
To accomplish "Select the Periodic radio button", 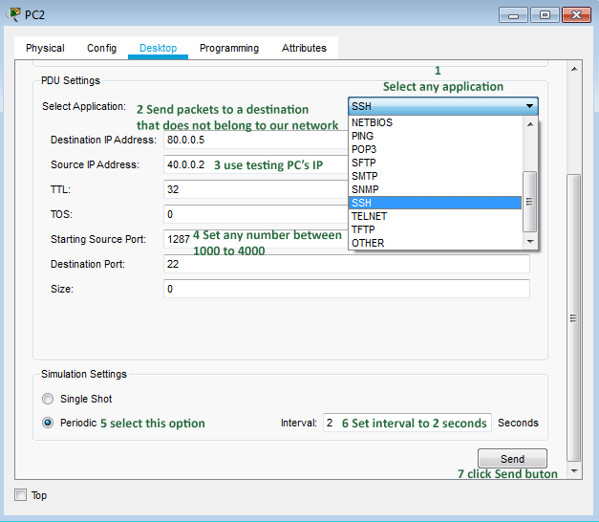I will tap(48, 423).
